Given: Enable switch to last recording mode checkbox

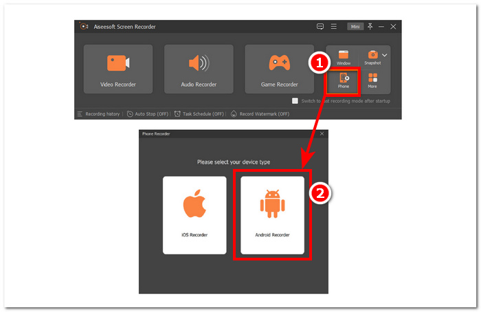Looking at the screenshot, I should [295, 100].
